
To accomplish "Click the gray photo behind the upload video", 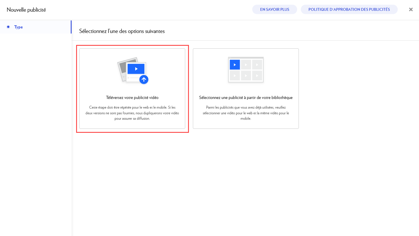I will 123,67.
